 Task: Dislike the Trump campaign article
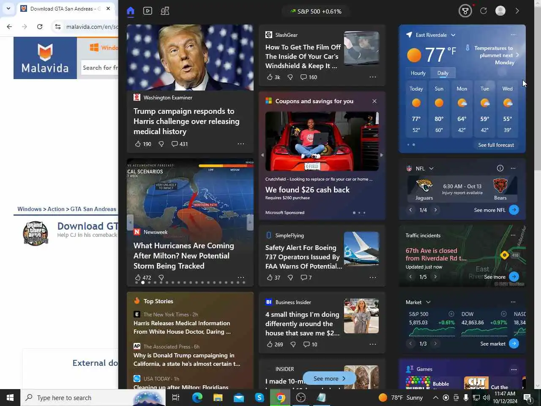click(x=161, y=144)
